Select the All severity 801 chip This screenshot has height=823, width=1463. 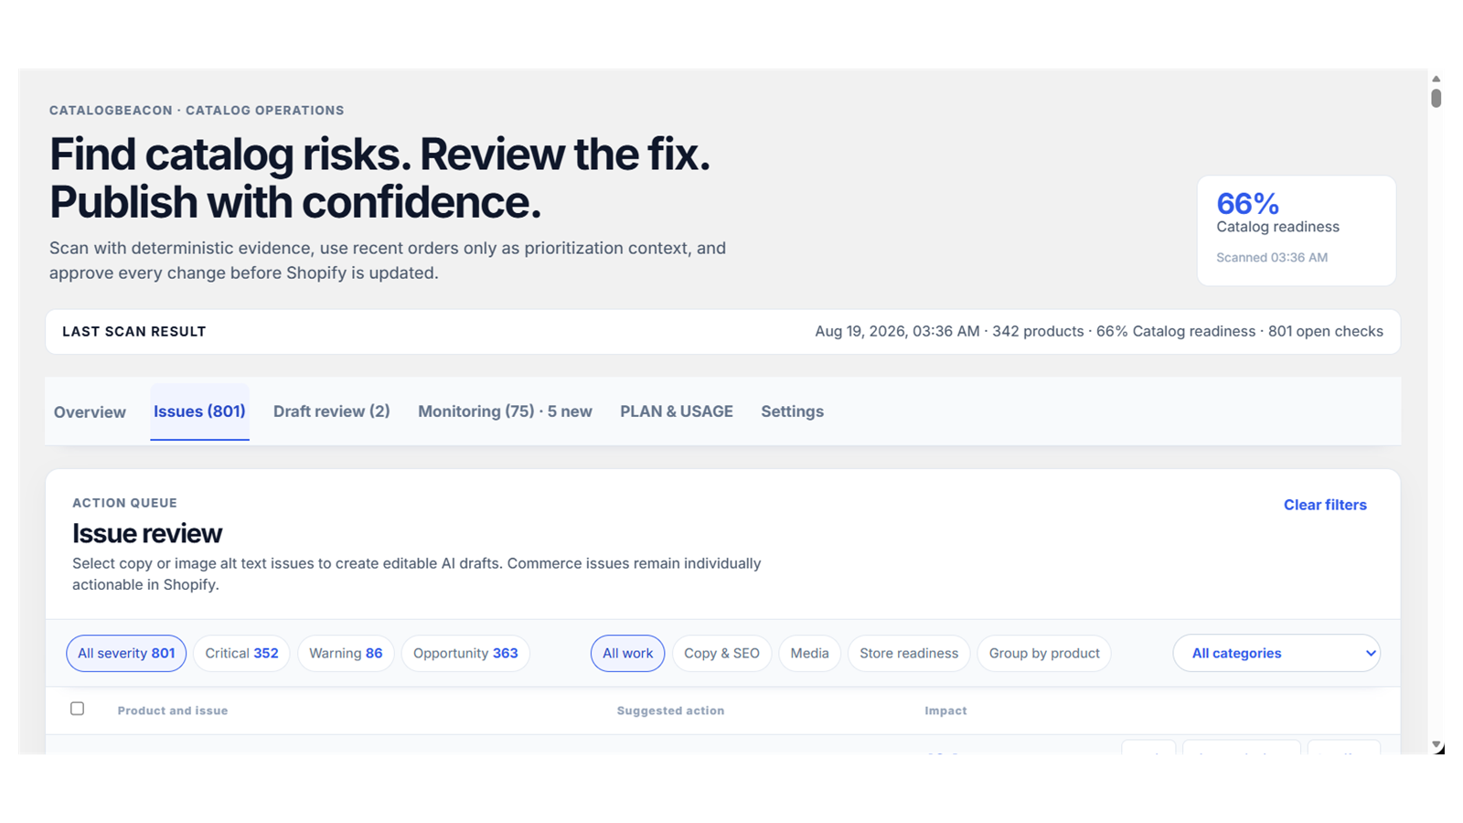point(126,653)
